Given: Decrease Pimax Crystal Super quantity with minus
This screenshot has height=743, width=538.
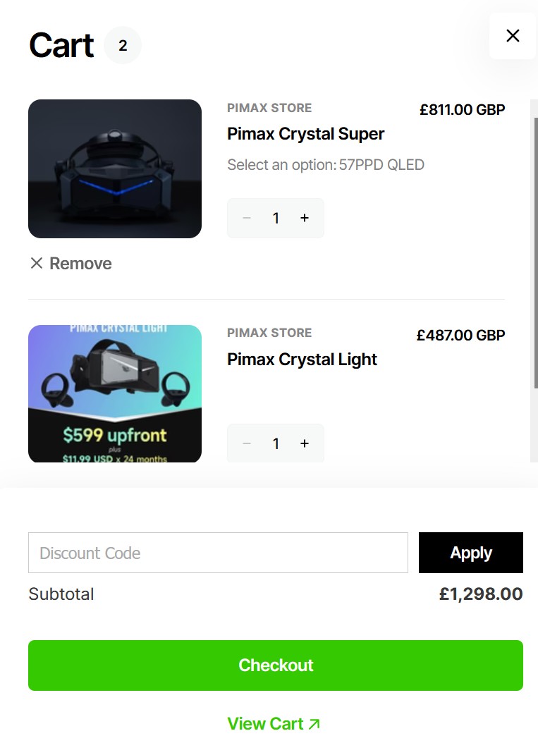Looking at the screenshot, I should pyautogui.click(x=247, y=218).
